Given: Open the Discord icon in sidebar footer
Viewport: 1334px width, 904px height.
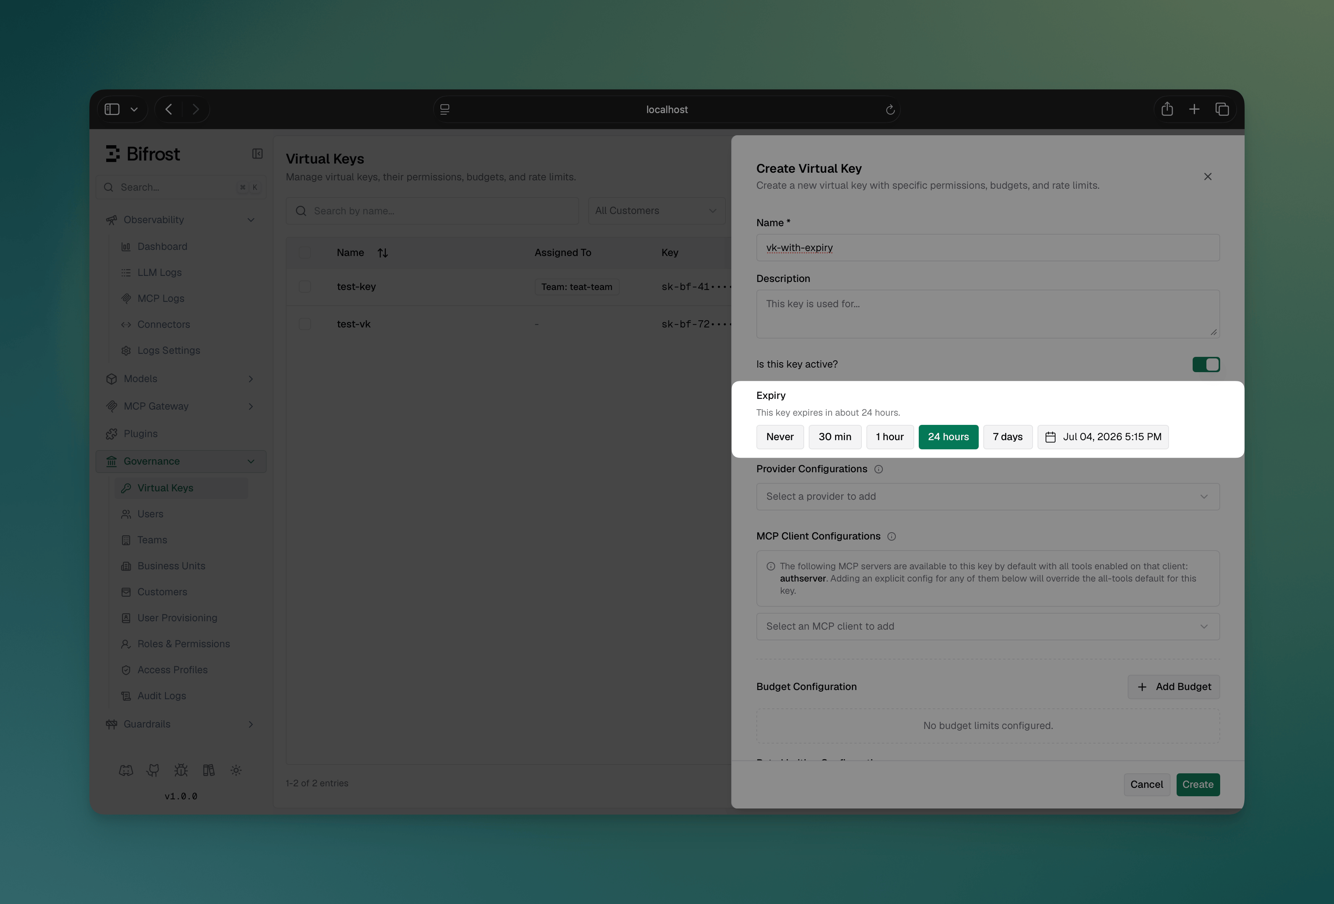Looking at the screenshot, I should point(126,770).
